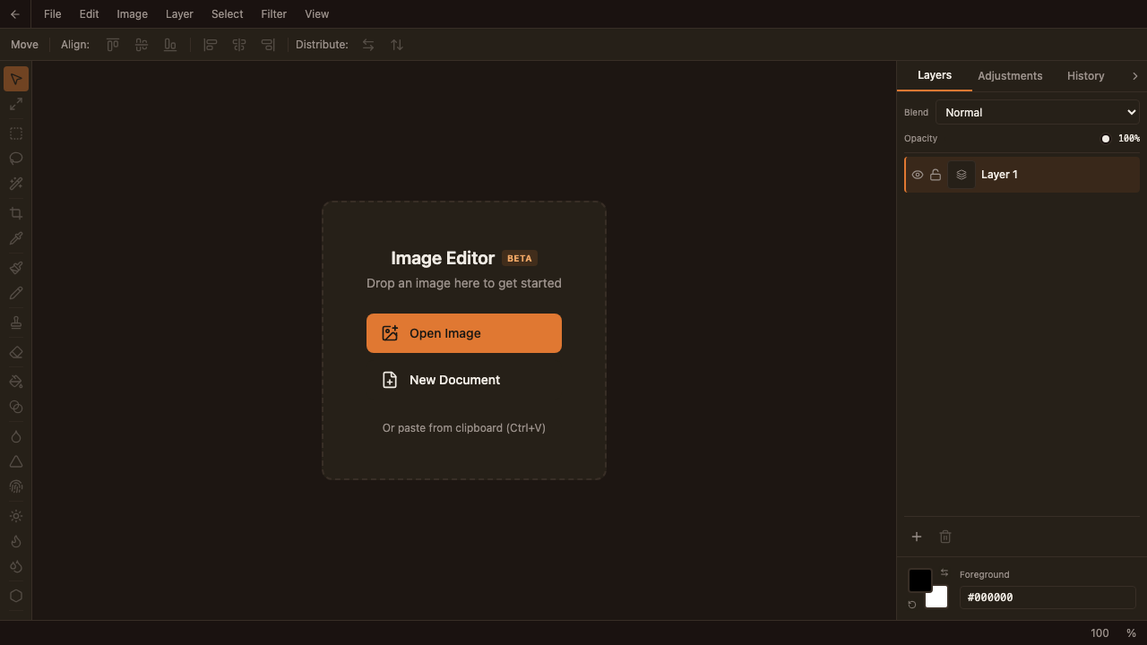This screenshot has width=1147, height=645.
Task: Select the Move tool arrow icon
Action: [x=16, y=79]
